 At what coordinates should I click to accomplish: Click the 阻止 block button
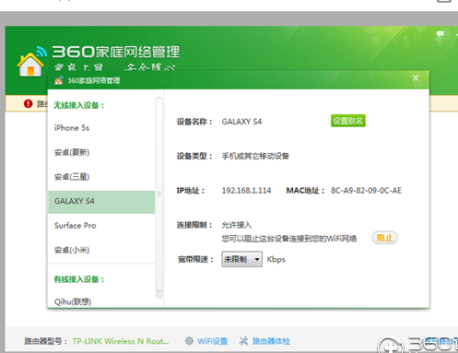tap(384, 238)
